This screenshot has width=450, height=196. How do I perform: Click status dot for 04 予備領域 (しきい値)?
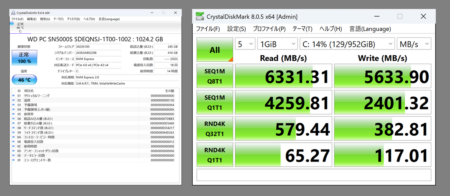[13, 109]
